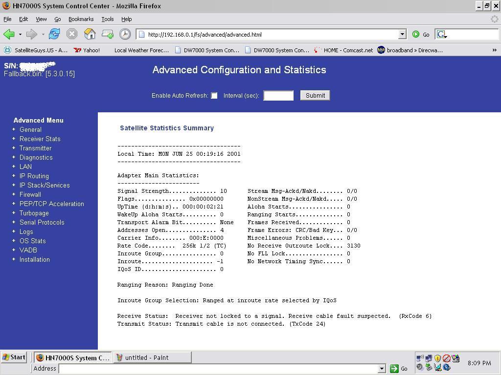The height and width of the screenshot is (375, 501).
Task: Click the new tab toolbar icon
Action: coord(107,34)
